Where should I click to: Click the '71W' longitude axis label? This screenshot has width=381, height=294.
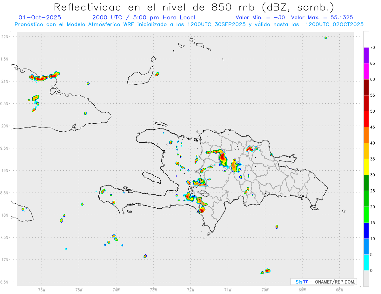228,290
